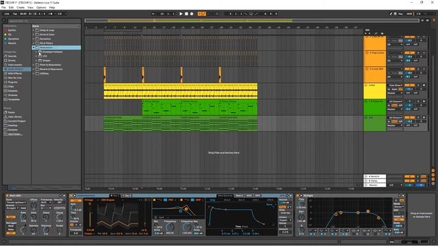Click the Wavetable save preset icon
Viewport: 438px width, 246px height.
(x=290, y=195)
